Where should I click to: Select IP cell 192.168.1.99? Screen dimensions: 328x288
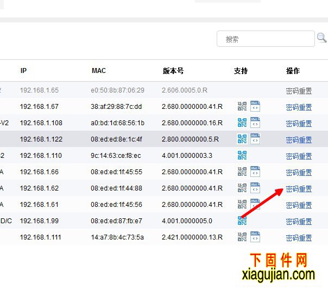[x=39, y=221]
